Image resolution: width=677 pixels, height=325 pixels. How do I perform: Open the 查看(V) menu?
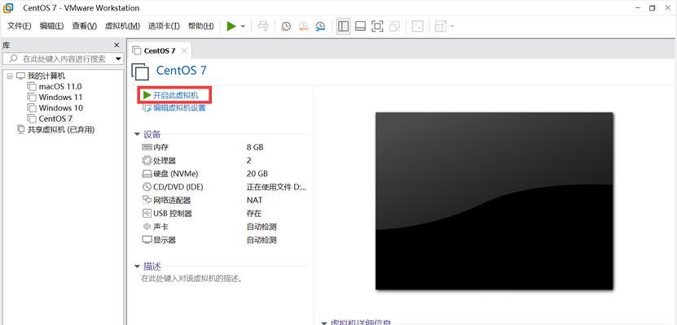(84, 26)
